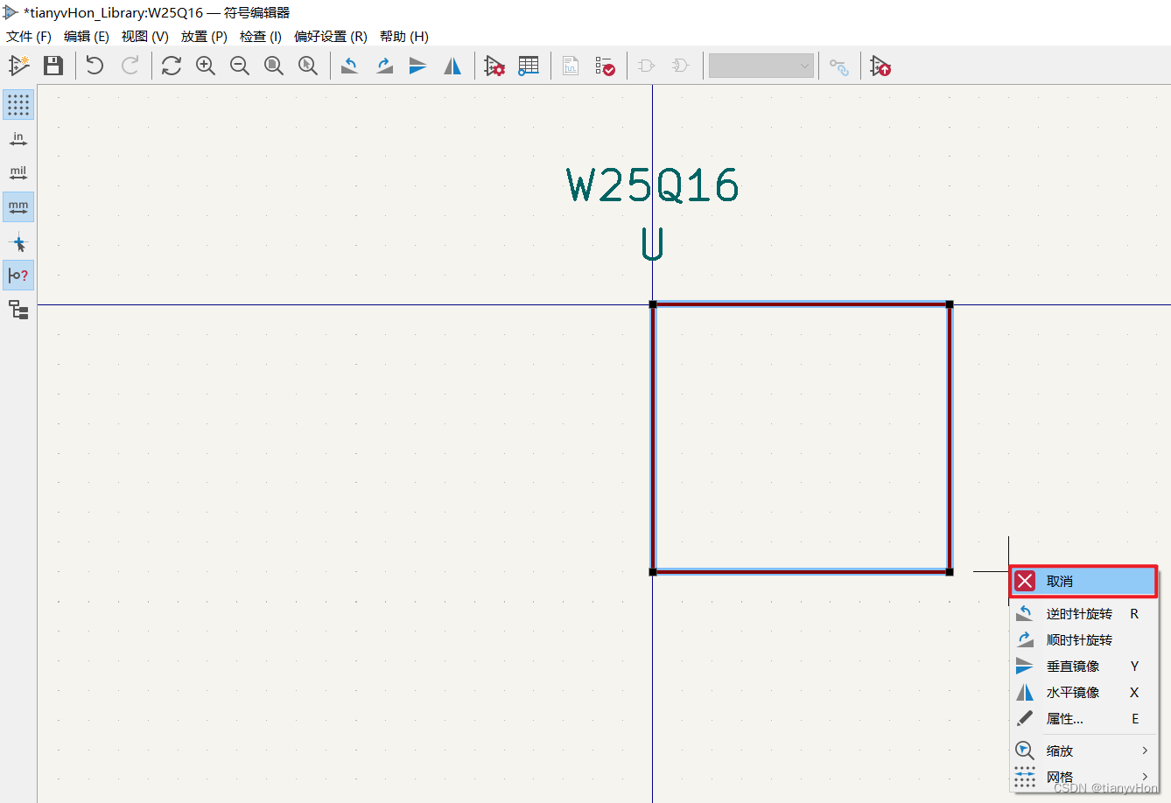Save the symbol library with the floppy disk icon
The image size is (1171, 803).
[53, 66]
